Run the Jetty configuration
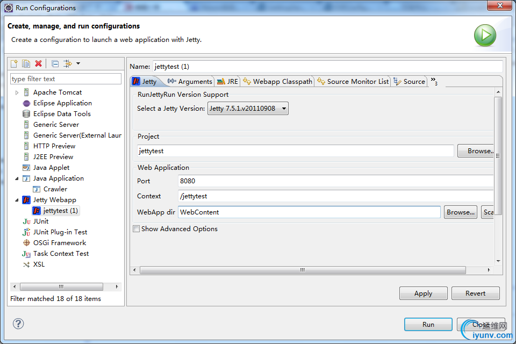The height and width of the screenshot is (344, 516). pyautogui.click(x=428, y=325)
